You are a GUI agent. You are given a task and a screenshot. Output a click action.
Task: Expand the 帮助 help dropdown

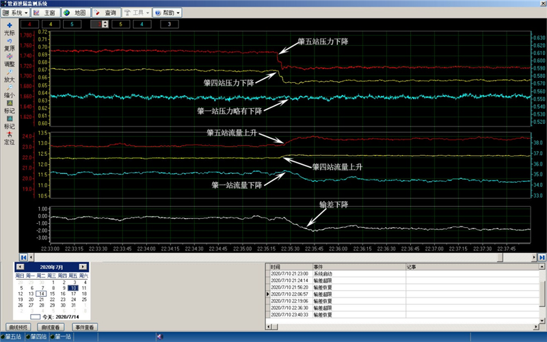tap(167, 13)
